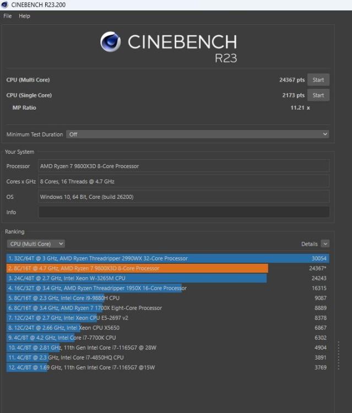
Task: Expand the Details dropdown arrow
Action: click(x=326, y=244)
